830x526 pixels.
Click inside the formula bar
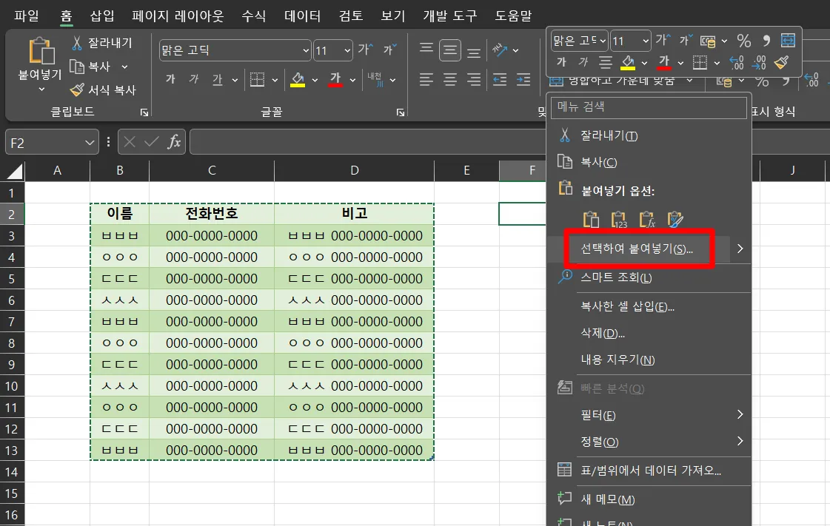click(x=368, y=142)
